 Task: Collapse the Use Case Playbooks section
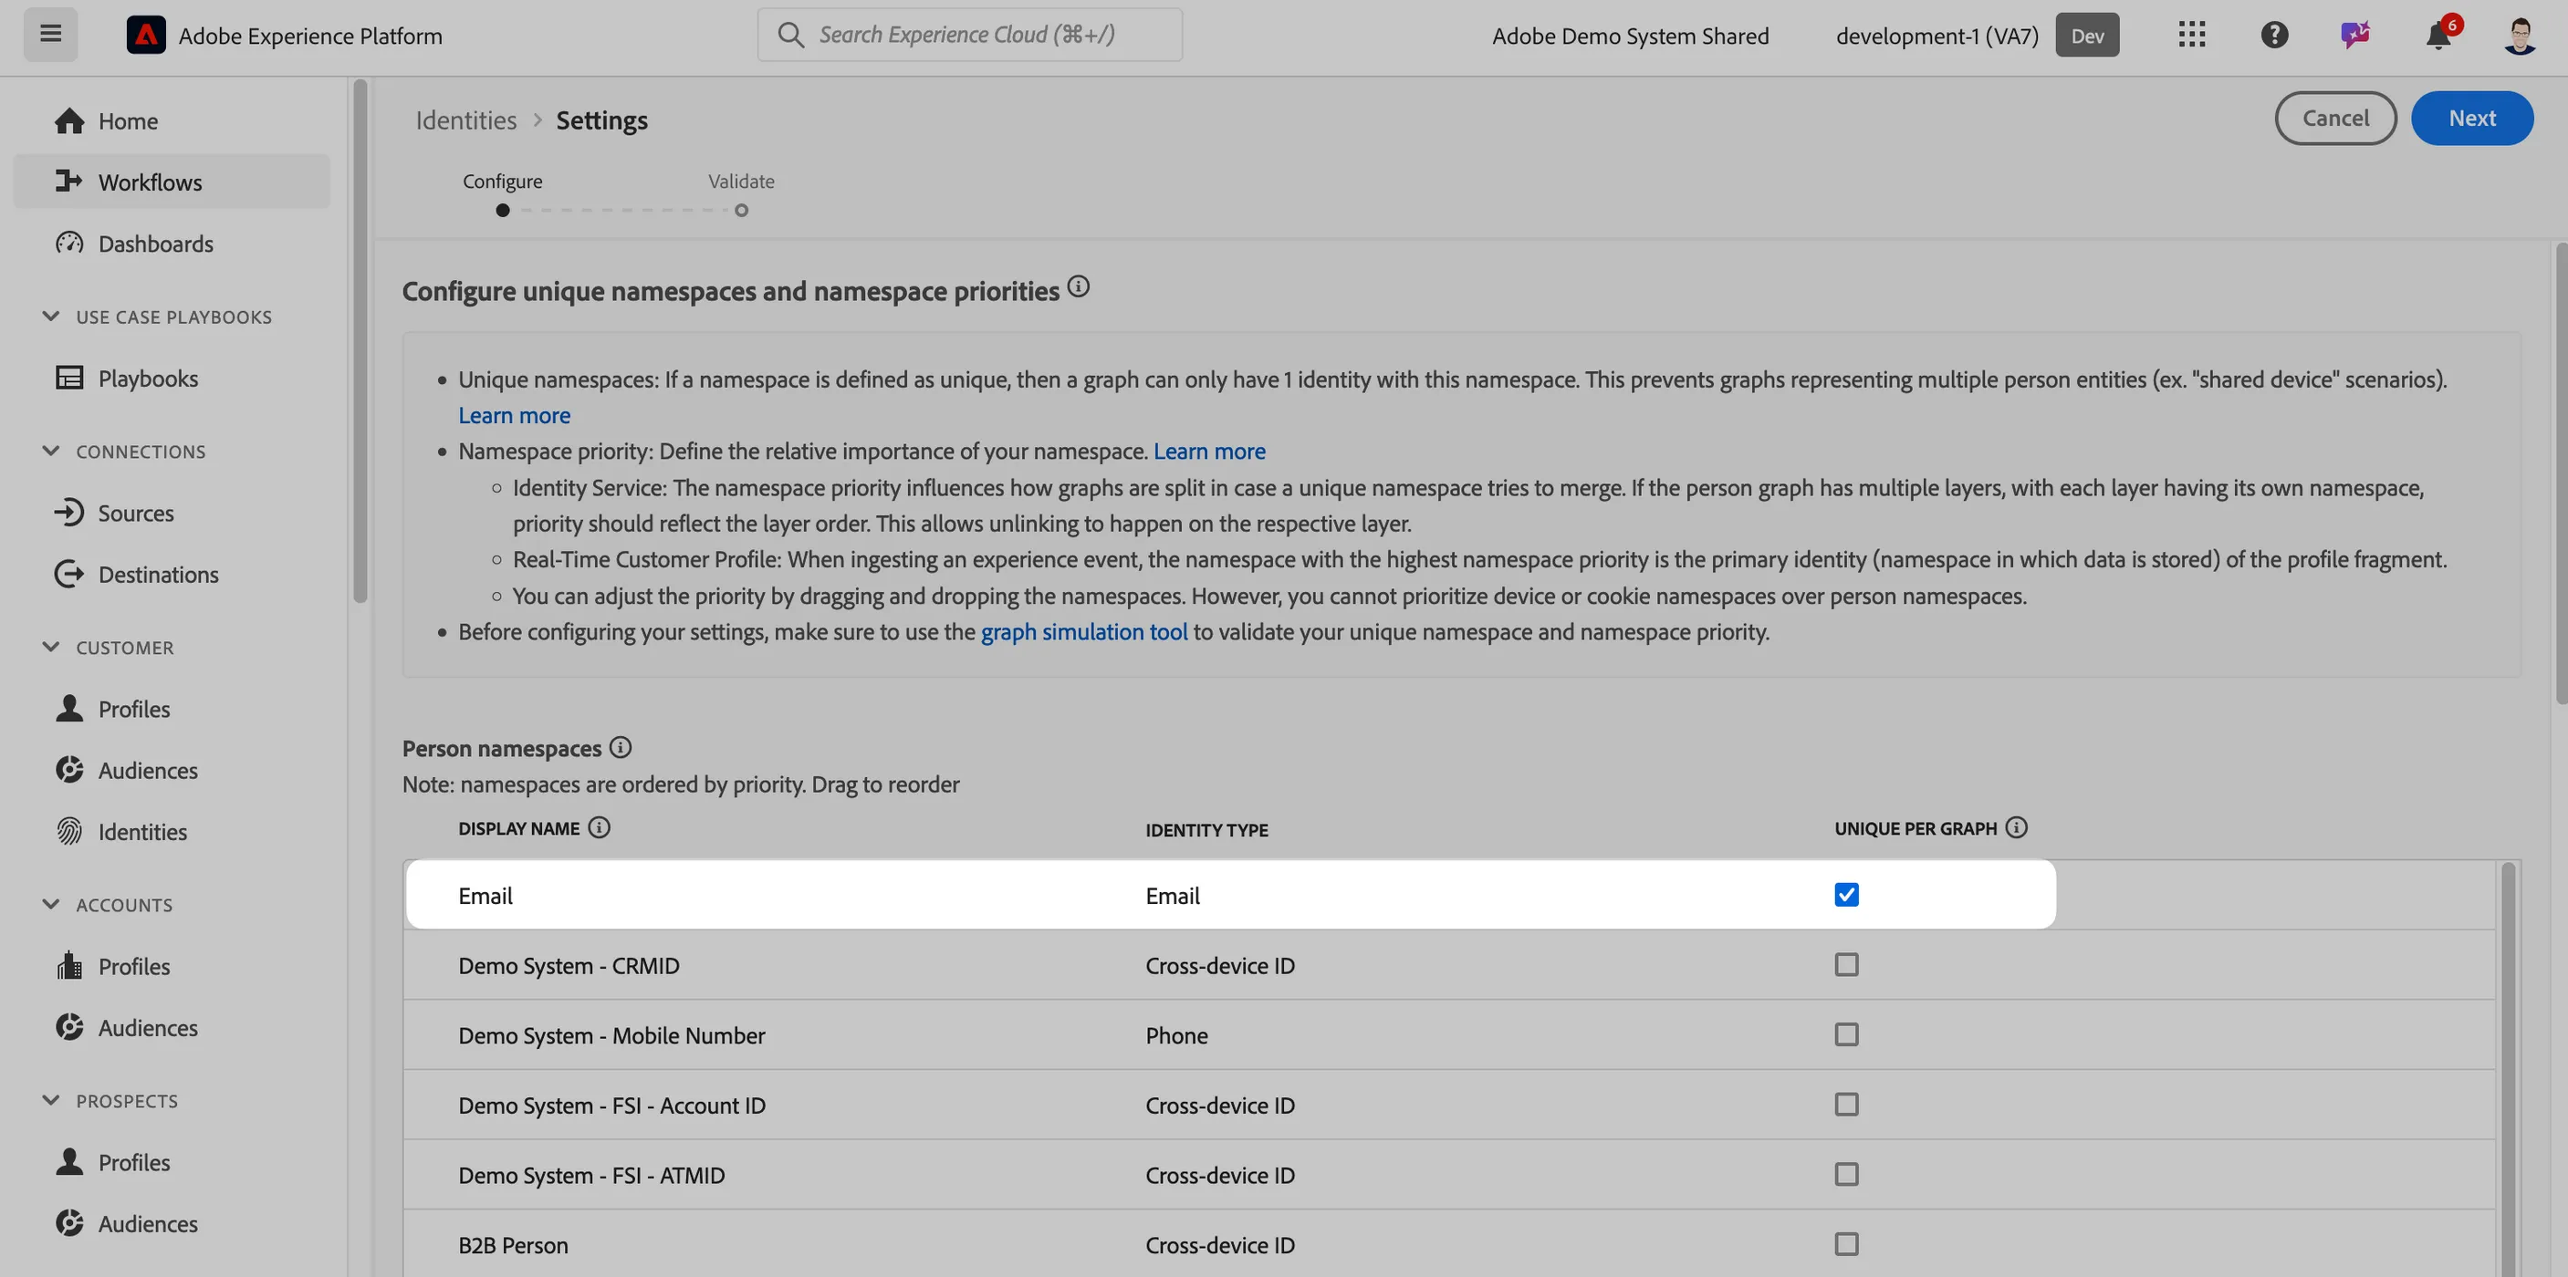pos(51,316)
